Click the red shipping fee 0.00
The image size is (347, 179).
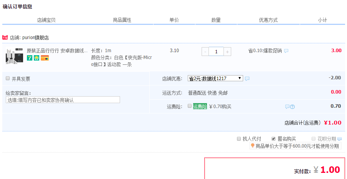[336, 92]
